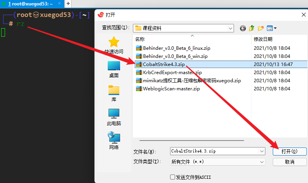The image size is (308, 183).
Task: Go up one folder level
Action: point(251,29)
